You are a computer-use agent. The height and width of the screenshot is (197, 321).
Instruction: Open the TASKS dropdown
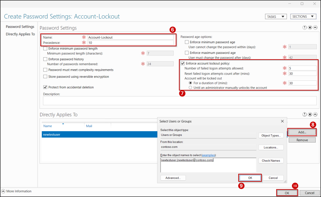pyautogui.click(x=276, y=16)
